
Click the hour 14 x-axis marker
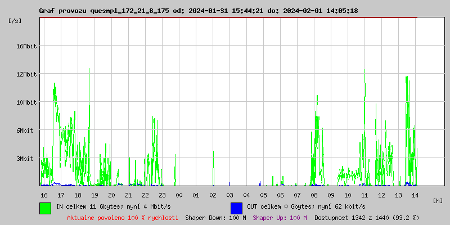415,195
